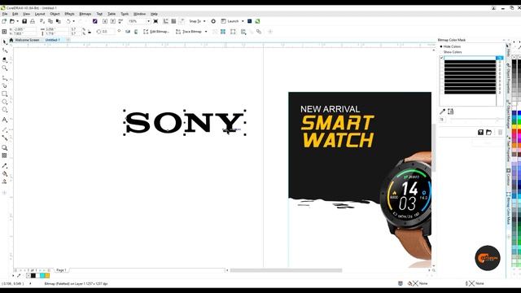Open the Options gear icon
The image size is (521, 293).
tap(213, 21)
